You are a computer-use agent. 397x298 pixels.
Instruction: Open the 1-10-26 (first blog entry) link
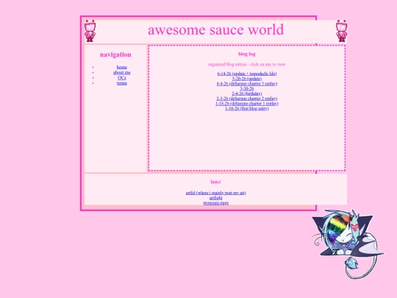247,108
